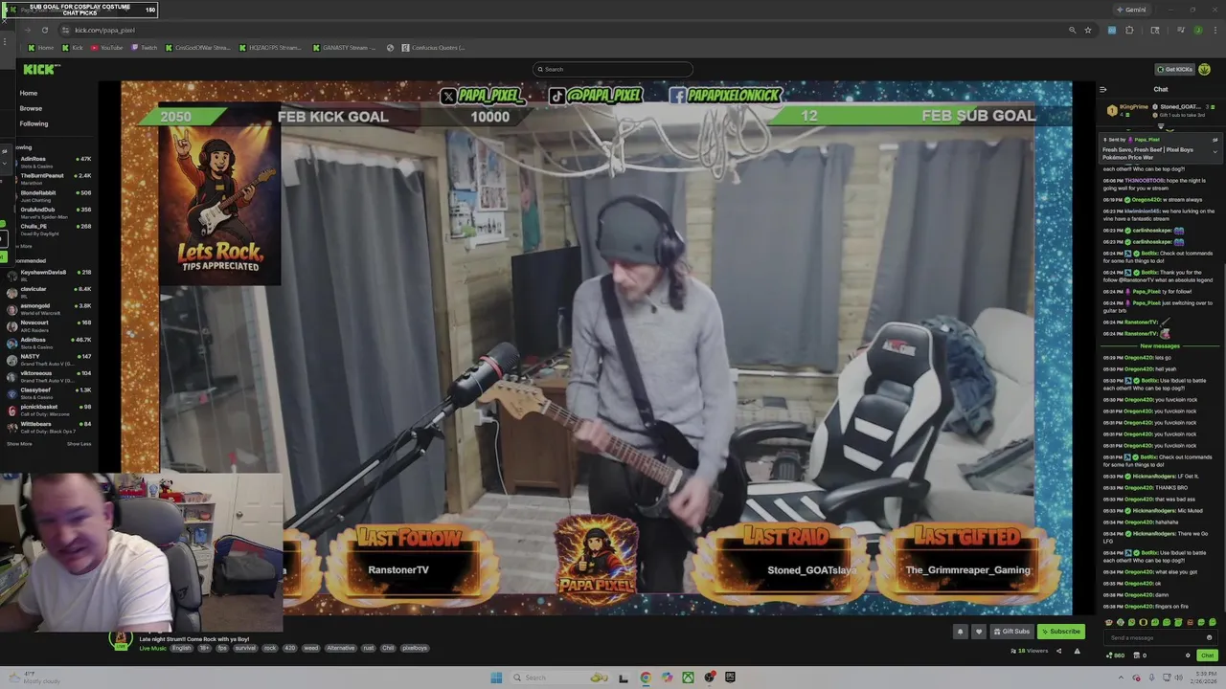Select the Alternative stream tag
The width and height of the screenshot is (1226, 689).
pyautogui.click(x=341, y=648)
